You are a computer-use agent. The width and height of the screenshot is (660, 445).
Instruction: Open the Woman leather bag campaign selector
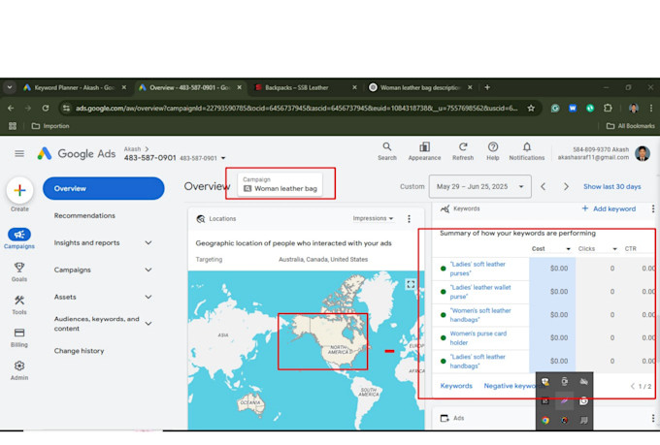280,184
